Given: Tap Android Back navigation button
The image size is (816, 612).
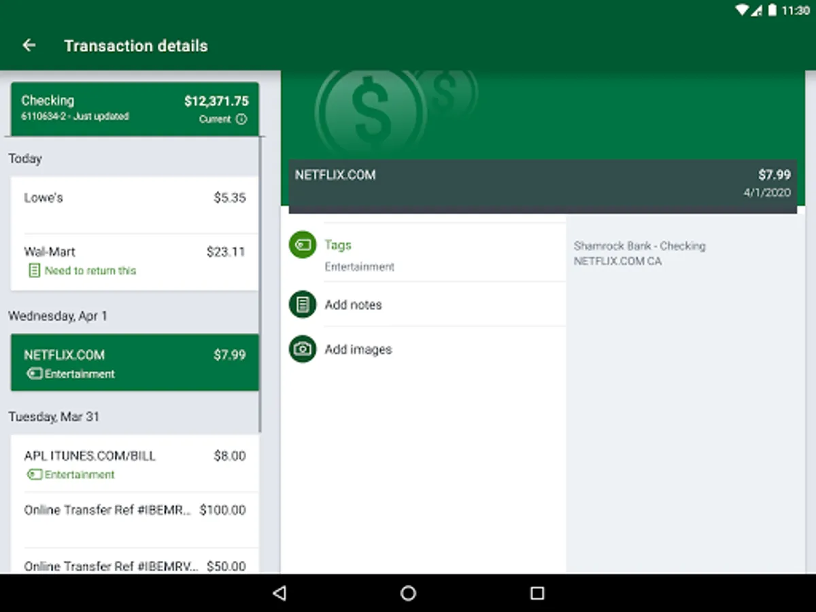Looking at the screenshot, I should click(x=279, y=593).
